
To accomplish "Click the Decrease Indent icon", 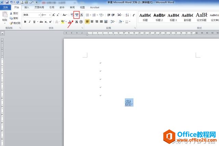I will (x=109, y=15).
